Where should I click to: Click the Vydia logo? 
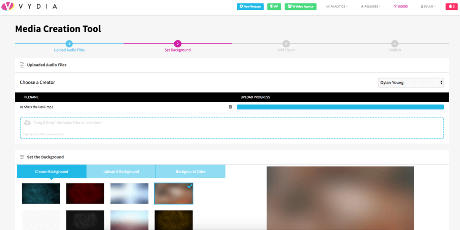(x=29, y=6)
